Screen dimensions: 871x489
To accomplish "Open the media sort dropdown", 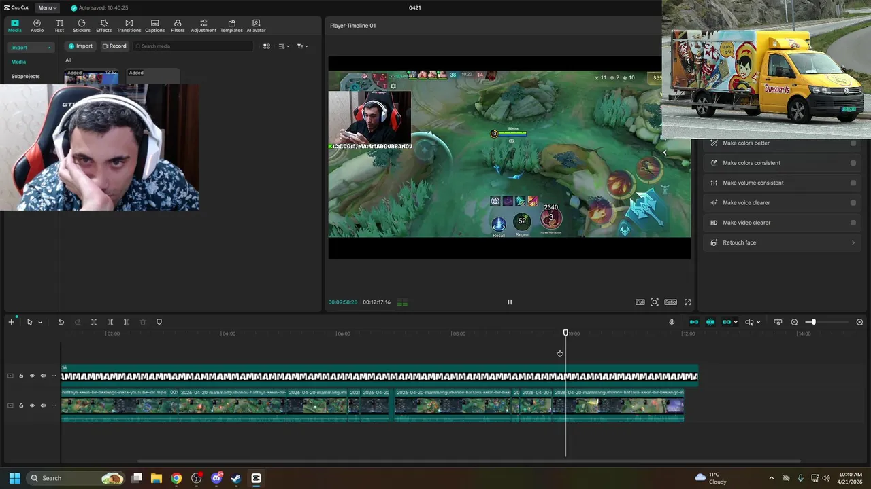I will (284, 46).
